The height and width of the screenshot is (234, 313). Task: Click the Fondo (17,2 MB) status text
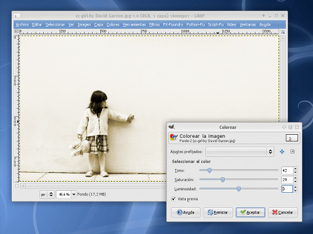91,194
